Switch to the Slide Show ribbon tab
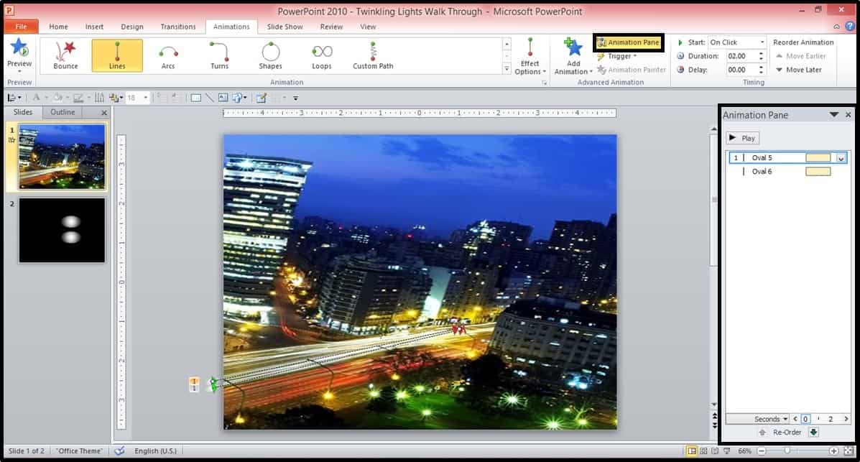Viewport: 860px width, 462px height. 285,27
